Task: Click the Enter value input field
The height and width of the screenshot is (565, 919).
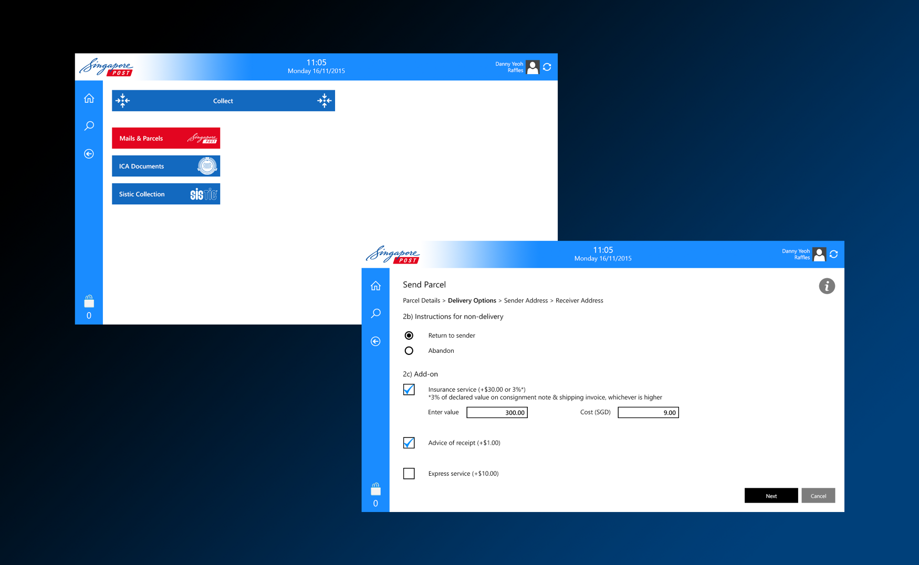Action: click(x=497, y=413)
